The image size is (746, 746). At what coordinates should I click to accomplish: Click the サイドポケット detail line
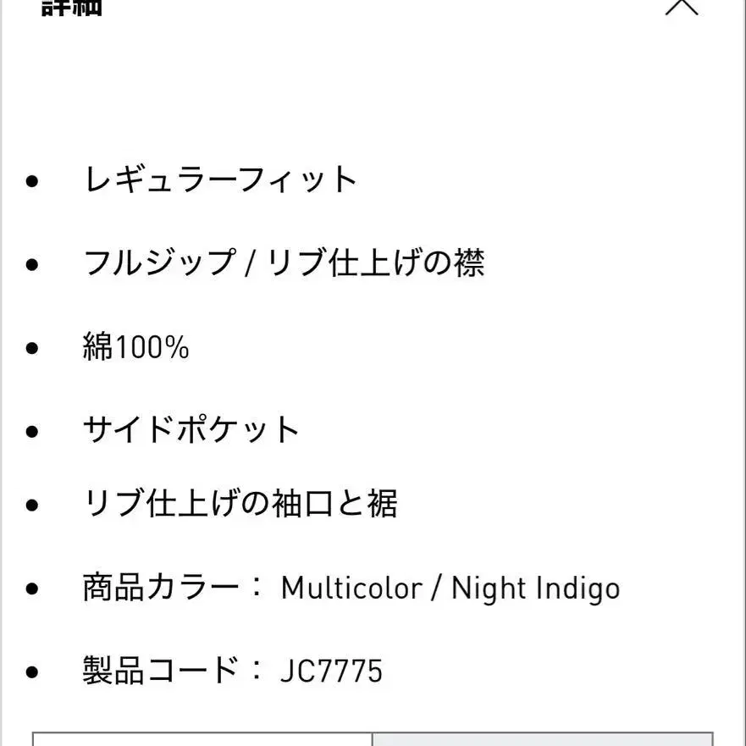(x=191, y=429)
